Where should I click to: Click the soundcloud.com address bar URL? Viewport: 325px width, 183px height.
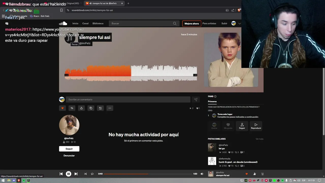click(x=92, y=10)
